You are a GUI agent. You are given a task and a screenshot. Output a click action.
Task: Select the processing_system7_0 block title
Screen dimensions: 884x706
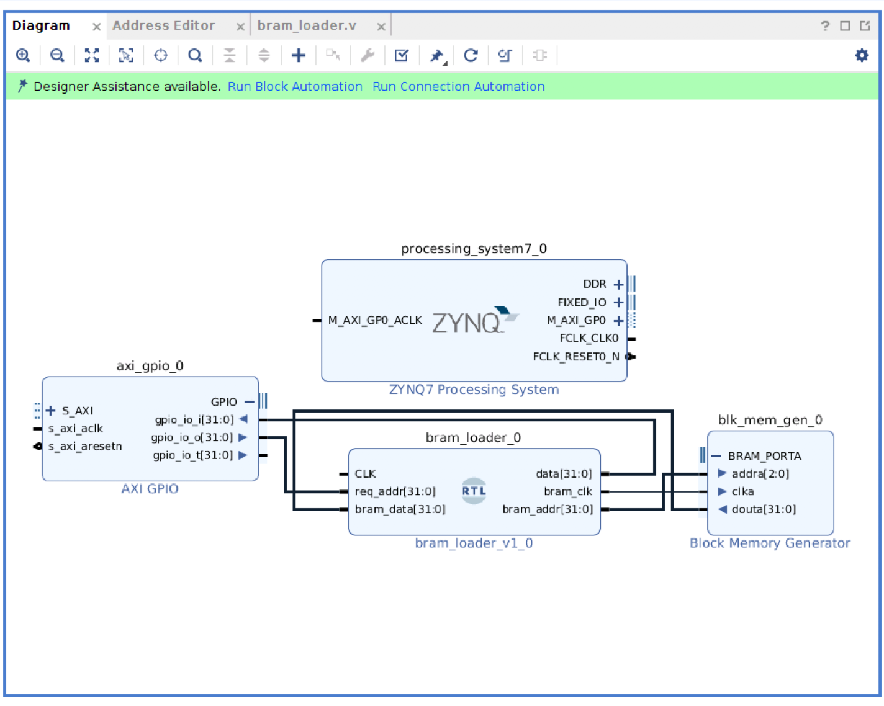click(x=474, y=249)
